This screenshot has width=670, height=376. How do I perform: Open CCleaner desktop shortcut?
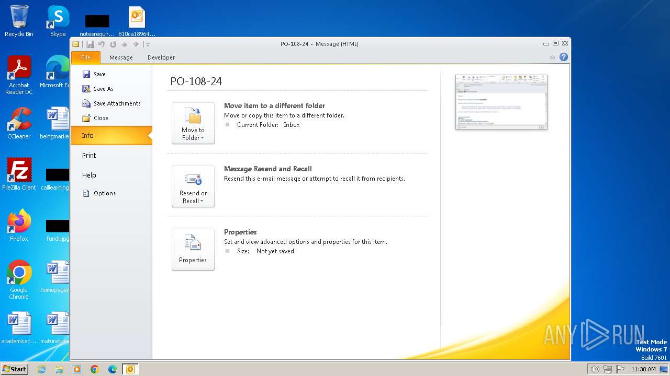19,123
